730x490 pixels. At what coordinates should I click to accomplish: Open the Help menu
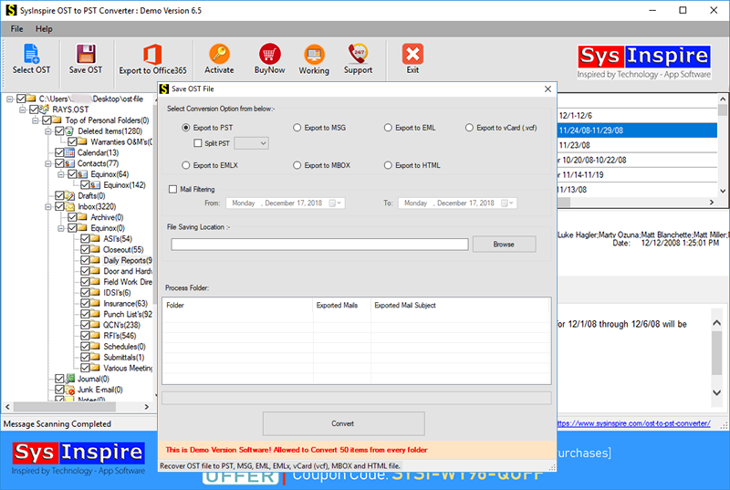pos(44,29)
